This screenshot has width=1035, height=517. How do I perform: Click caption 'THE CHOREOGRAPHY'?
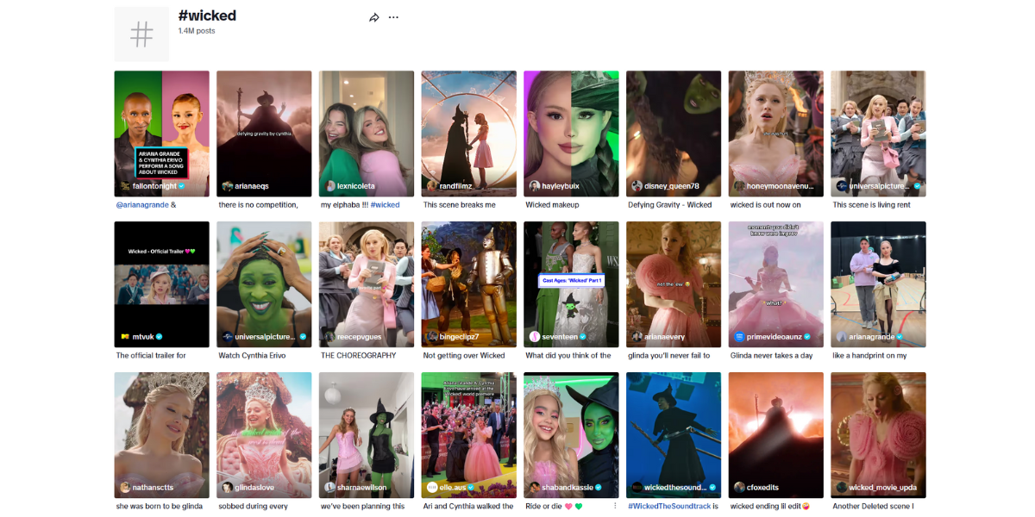[x=359, y=356]
